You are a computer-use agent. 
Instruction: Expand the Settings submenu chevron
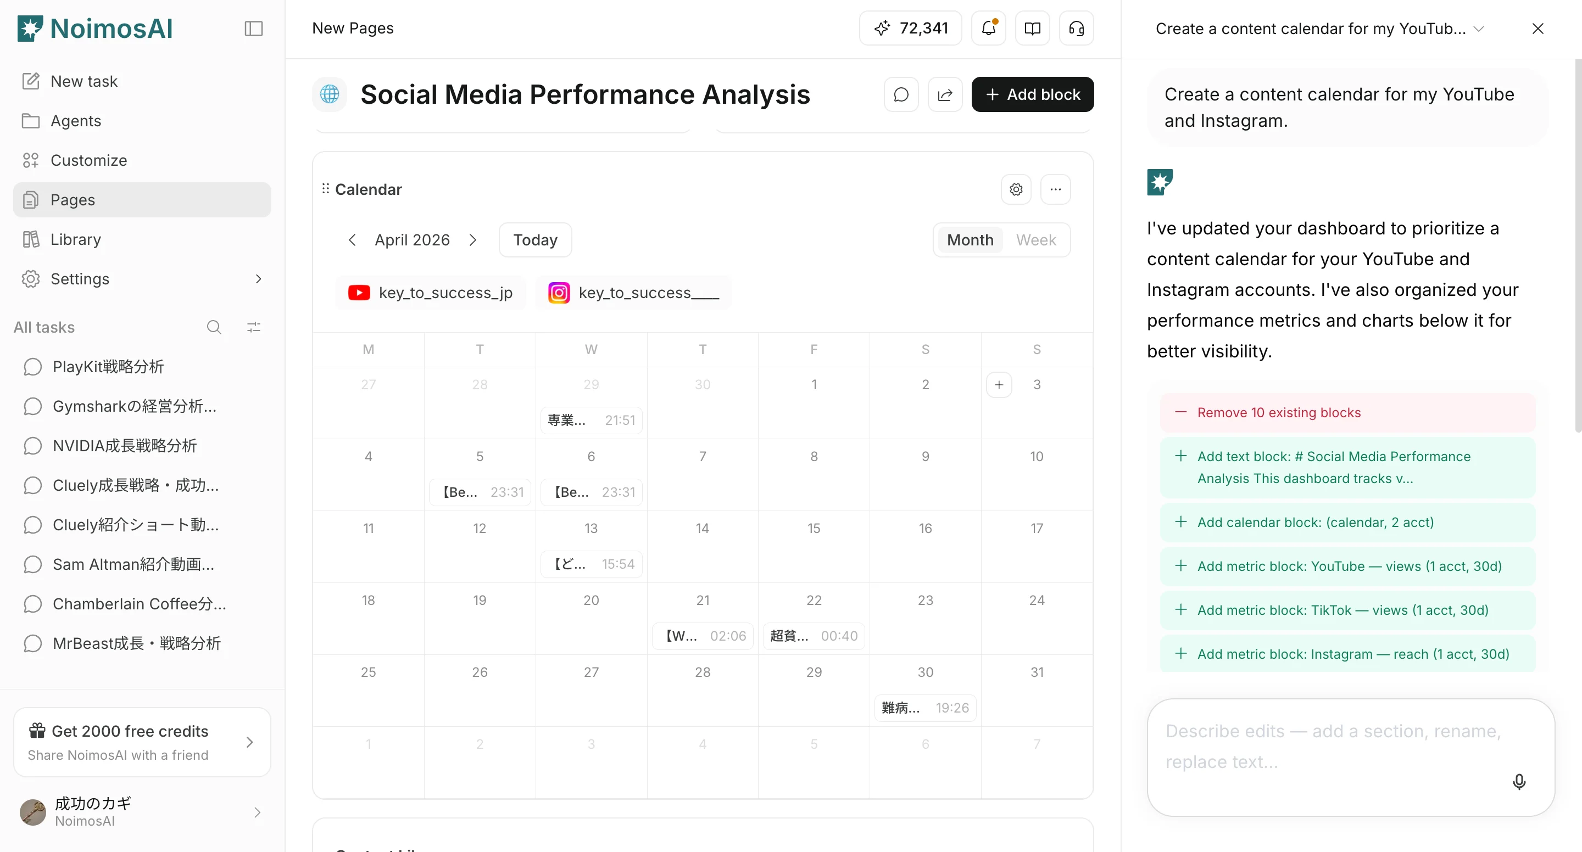coord(259,279)
